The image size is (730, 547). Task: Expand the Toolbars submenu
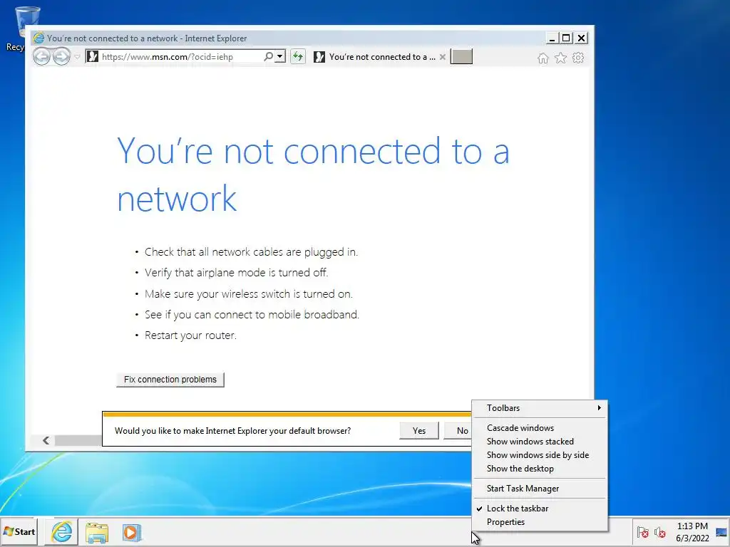[x=540, y=408]
